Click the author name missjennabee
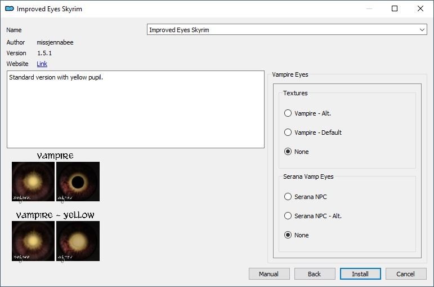The height and width of the screenshot is (287, 434). pyautogui.click(x=55, y=42)
